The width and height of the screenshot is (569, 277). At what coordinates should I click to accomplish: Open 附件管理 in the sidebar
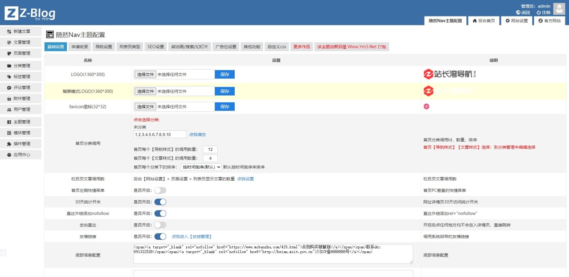pos(21,99)
